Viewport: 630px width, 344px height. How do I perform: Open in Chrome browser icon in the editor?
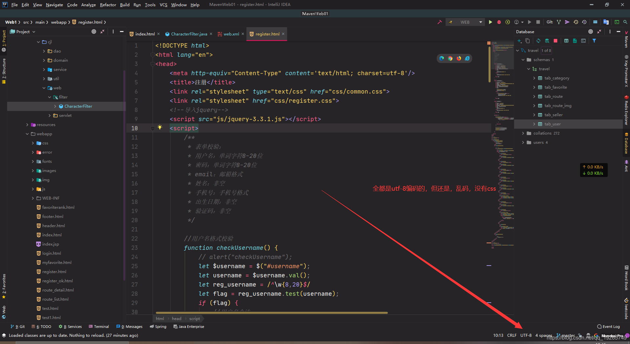(x=450, y=58)
